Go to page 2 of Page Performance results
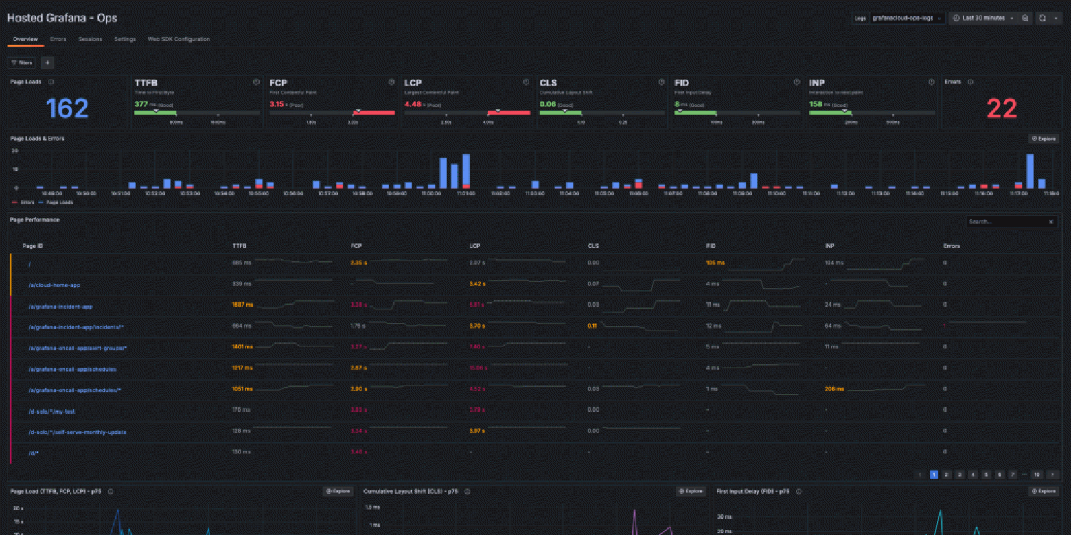The height and width of the screenshot is (535, 1071). point(945,474)
